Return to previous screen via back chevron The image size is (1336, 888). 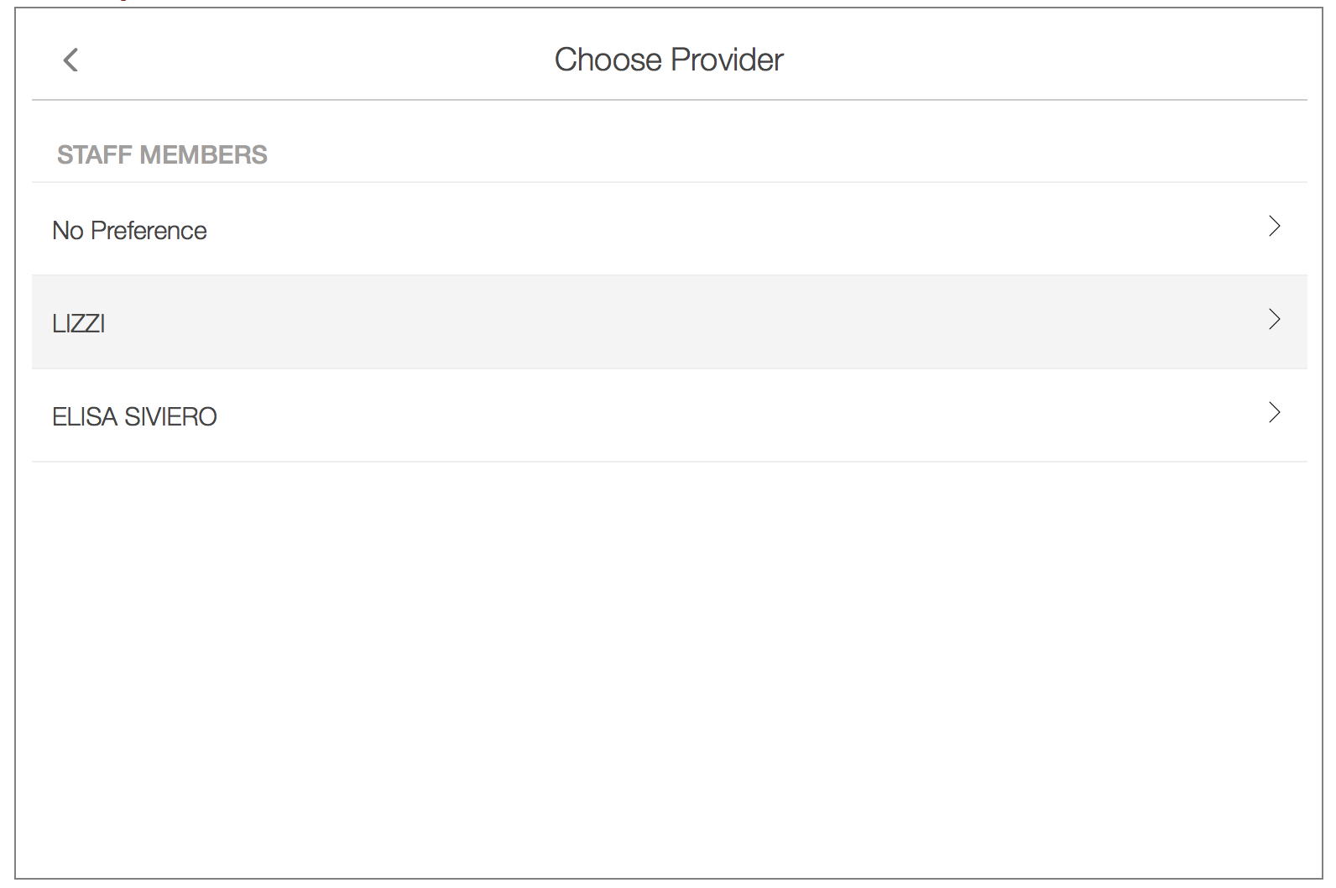[70, 60]
